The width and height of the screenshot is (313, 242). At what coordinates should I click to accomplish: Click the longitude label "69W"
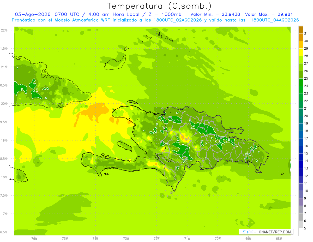(248, 239)
